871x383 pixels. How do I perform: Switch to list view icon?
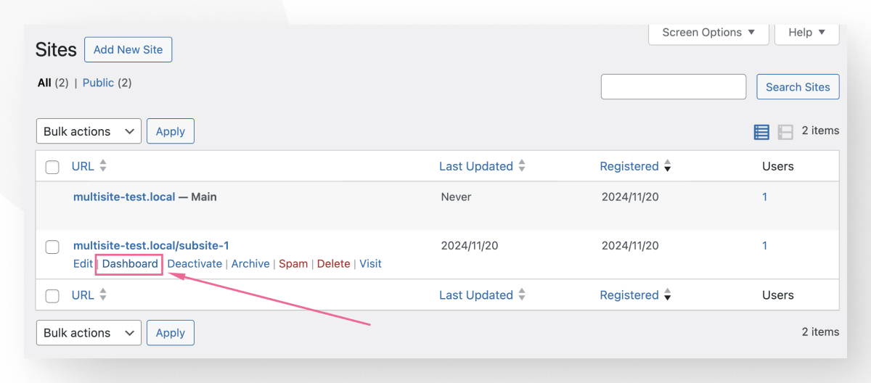pyautogui.click(x=761, y=132)
